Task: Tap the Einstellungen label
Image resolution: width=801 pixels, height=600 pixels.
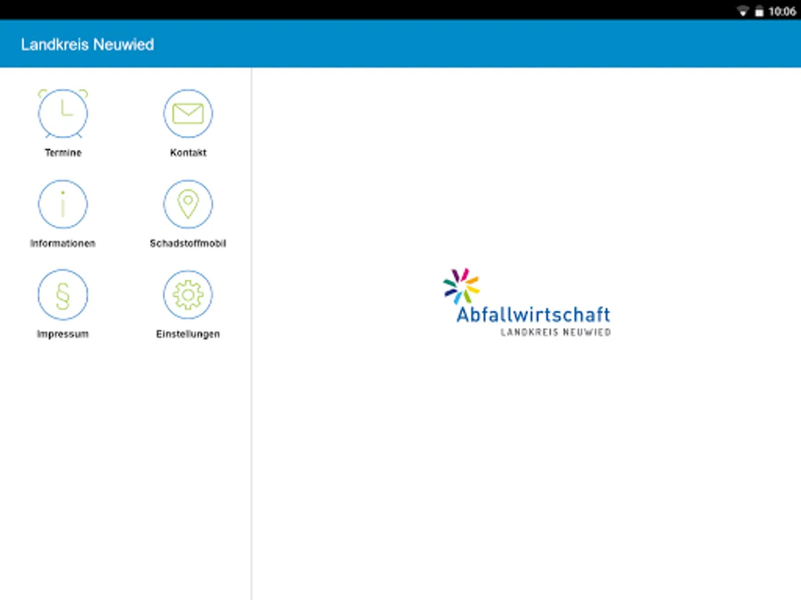Action: pos(188,334)
